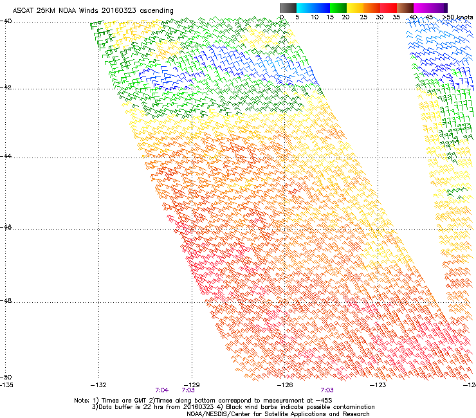Click the legend label '10'
Image resolution: width=476 pixels, height=418 pixels.
coord(315,17)
